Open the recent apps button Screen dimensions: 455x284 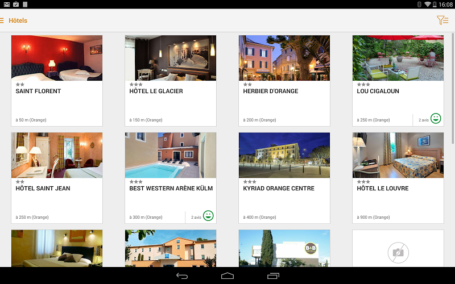(x=273, y=276)
